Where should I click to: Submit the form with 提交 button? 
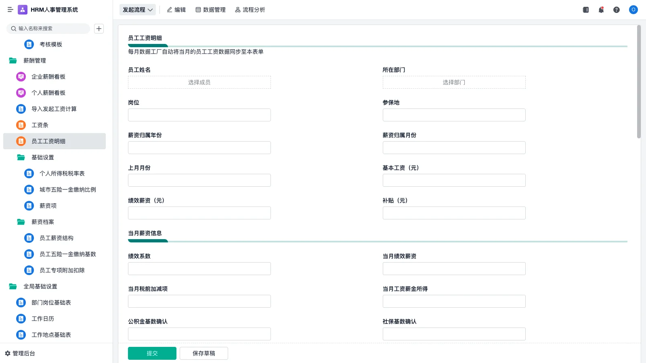[152, 353]
